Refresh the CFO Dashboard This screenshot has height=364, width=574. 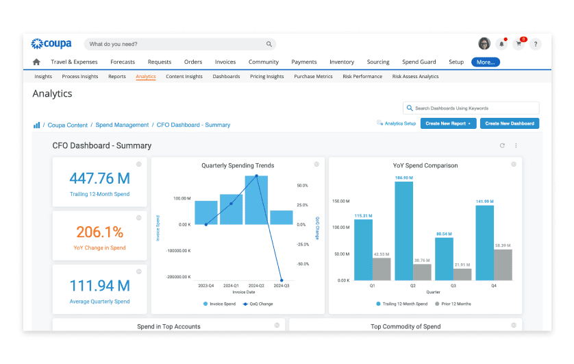tap(502, 145)
